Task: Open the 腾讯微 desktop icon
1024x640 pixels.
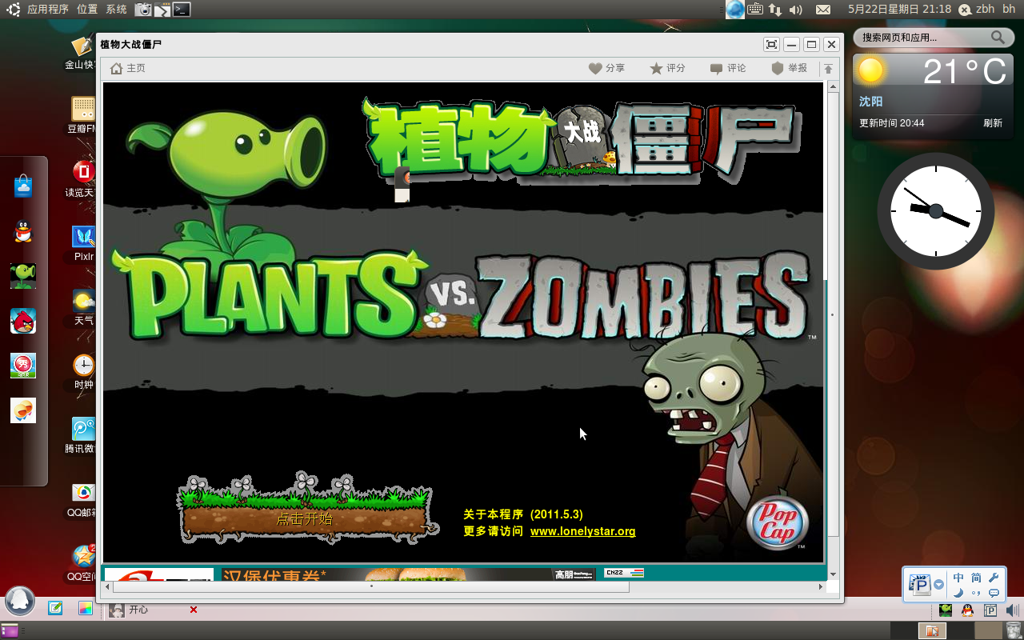Action: pyautogui.click(x=82, y=436)
